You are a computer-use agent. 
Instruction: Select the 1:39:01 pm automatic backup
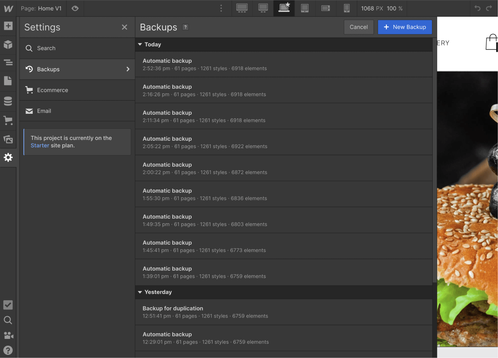284,272
